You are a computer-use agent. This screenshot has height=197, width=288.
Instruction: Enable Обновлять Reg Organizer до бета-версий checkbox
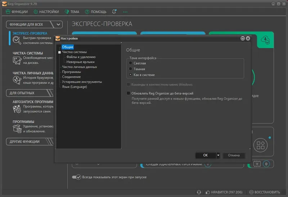pos(129,93)
